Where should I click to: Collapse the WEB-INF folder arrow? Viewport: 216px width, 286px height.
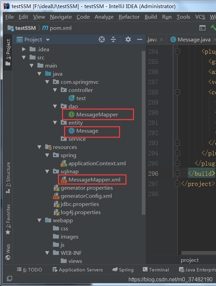pyautogui.click(x=47, y=253)
